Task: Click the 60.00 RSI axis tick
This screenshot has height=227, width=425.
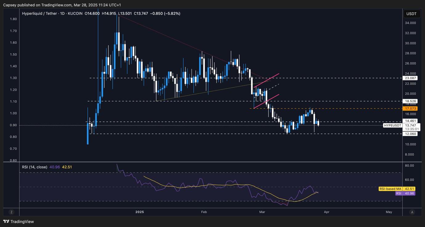Action: [410, 180]
